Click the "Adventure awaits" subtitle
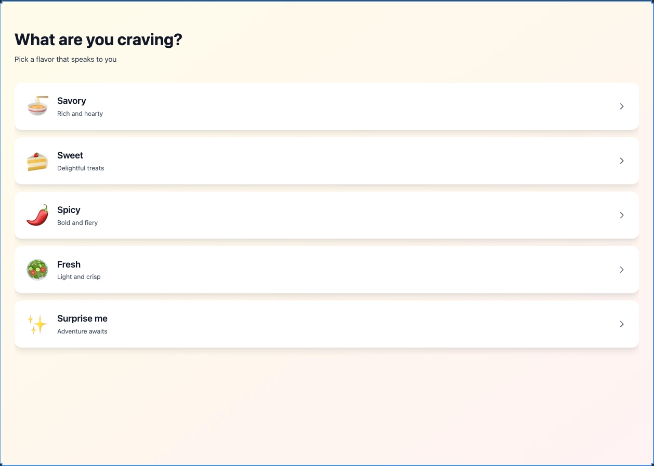The height and width of the screenshot is (466, 654). 82,331
